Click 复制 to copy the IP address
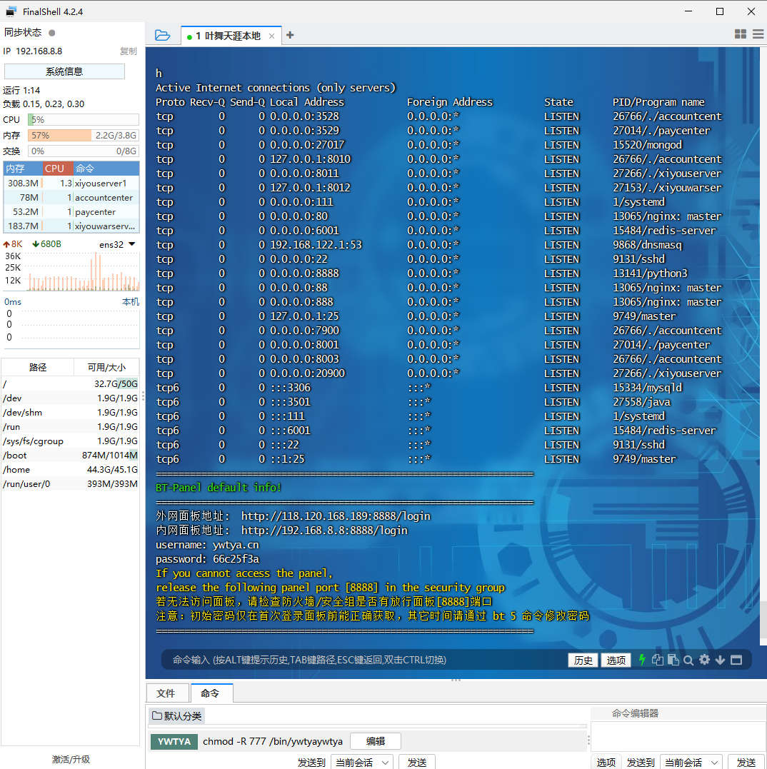The image size is (767, 769). (129, 51)
